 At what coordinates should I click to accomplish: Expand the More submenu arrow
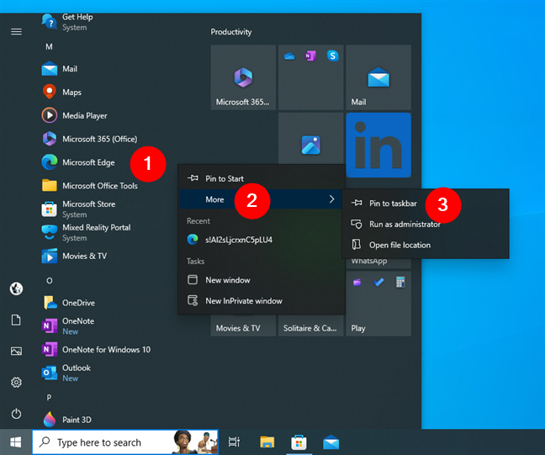pos(332,199)
